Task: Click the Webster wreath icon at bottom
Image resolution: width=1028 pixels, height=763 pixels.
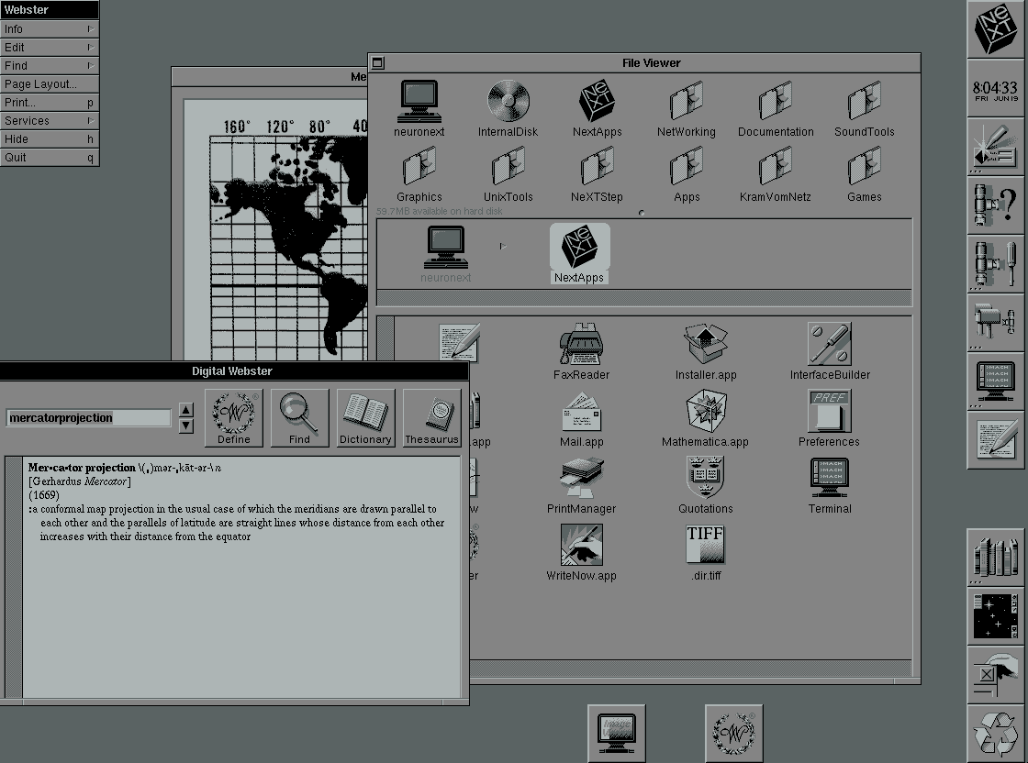Action: (x=733, y=733)
